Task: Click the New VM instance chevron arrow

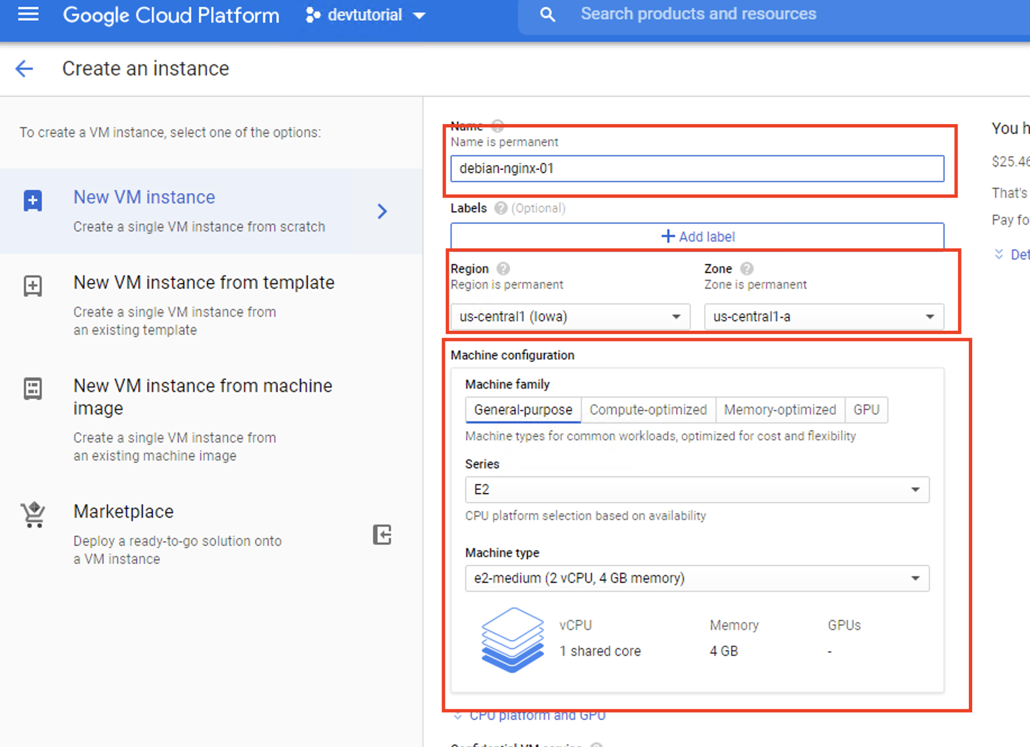Action: point(382,211)
